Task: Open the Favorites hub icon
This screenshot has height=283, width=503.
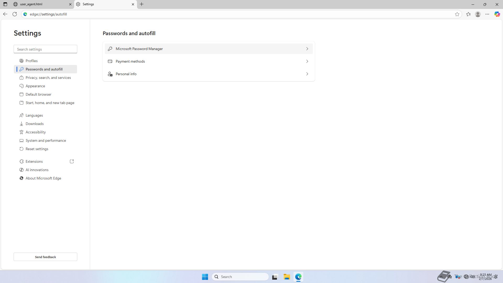Action: coord(468,14)
